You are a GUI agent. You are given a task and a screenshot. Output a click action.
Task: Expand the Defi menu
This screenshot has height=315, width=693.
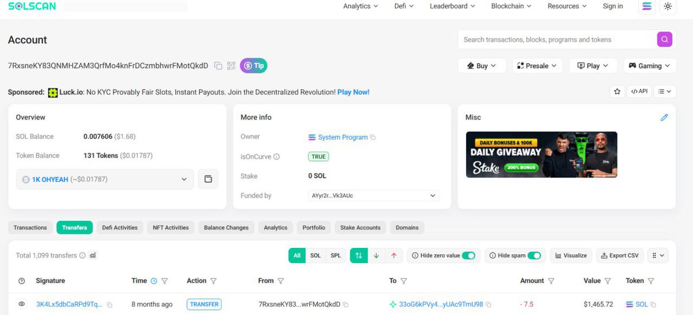(404, 6)
